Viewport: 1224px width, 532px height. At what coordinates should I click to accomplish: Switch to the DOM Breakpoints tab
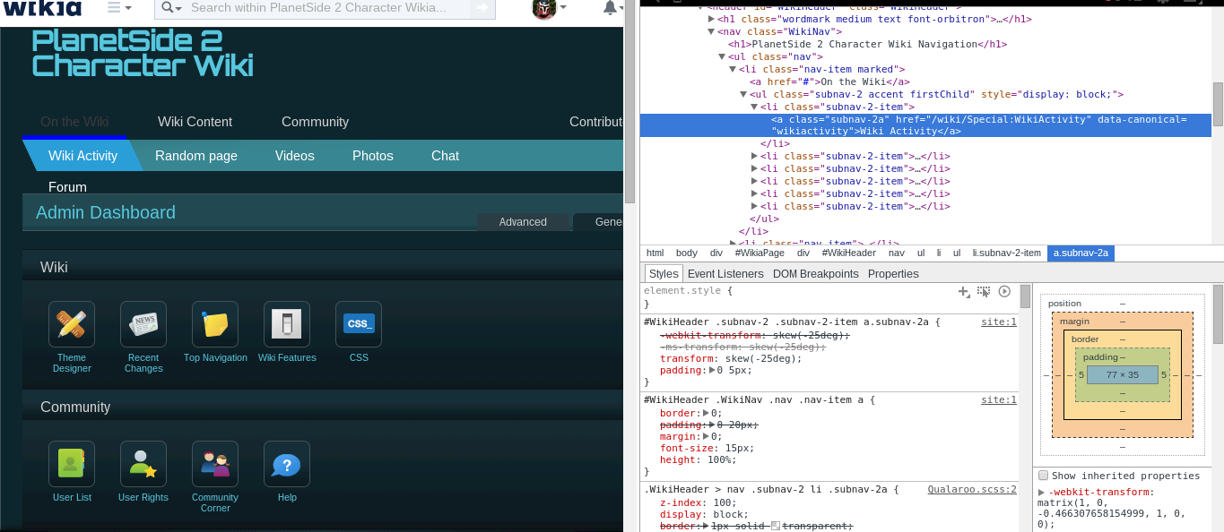click(816, 273)
